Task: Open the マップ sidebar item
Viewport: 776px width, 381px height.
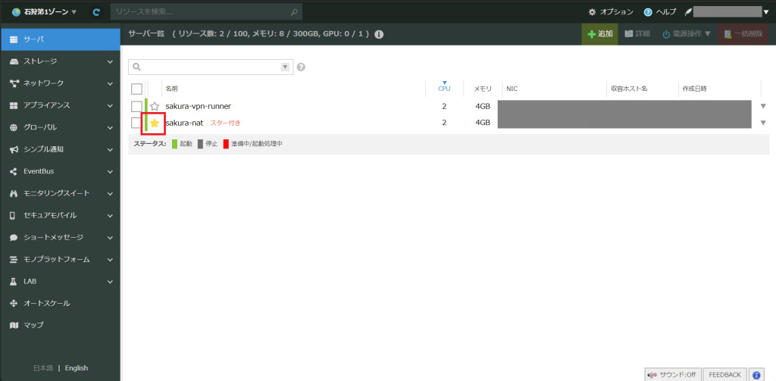Action: (33, 325)
